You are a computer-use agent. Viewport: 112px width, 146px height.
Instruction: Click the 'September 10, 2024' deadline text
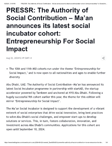(32, 129)
